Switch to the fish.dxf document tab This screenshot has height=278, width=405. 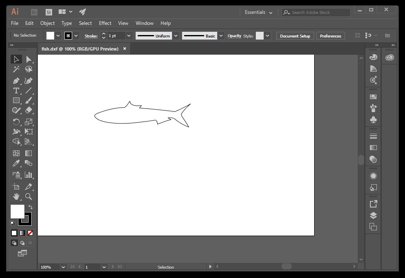point(80,49)
